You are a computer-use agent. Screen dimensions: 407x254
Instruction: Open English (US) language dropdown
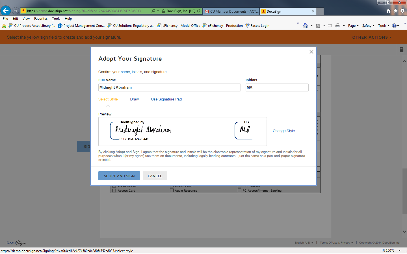point(304,243)
